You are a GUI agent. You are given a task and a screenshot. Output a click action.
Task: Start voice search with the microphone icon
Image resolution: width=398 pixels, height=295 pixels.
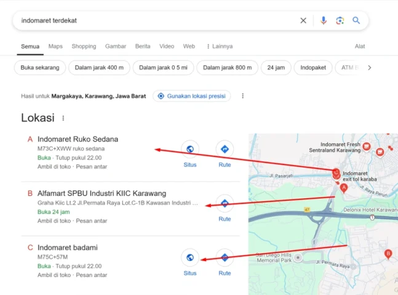click(x=324, y=20)
